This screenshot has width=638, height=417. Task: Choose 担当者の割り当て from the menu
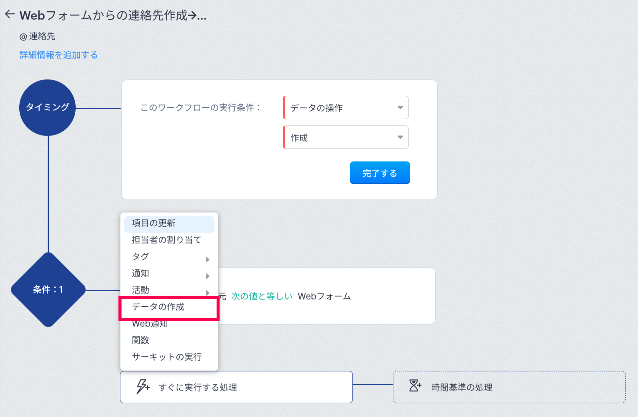[x=166, y=240]
